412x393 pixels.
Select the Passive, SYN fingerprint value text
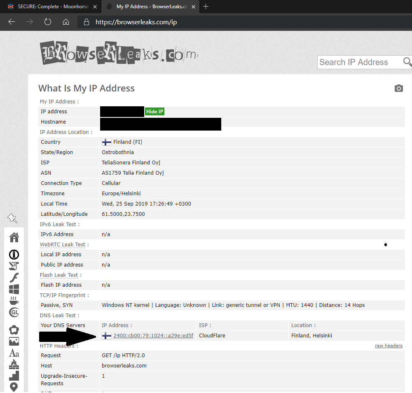[233, 305]
